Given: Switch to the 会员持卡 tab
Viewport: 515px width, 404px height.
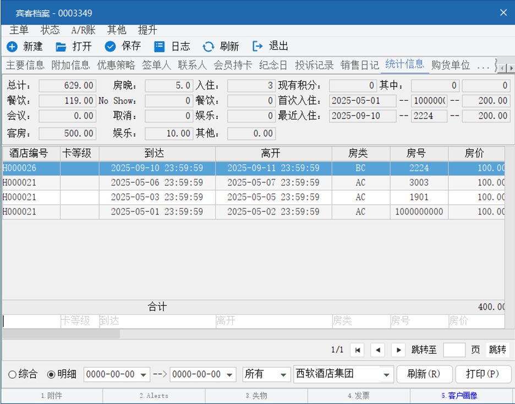Looking at the screenshot, I should [x=233, y=65].
